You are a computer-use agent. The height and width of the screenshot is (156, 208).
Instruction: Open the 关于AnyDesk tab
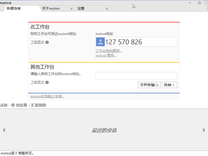coord(51,9)
